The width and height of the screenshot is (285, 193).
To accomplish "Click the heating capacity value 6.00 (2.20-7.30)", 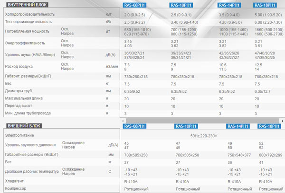I will coord(268,22).
